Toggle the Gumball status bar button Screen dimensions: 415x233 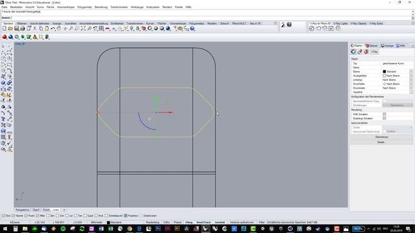220,223
